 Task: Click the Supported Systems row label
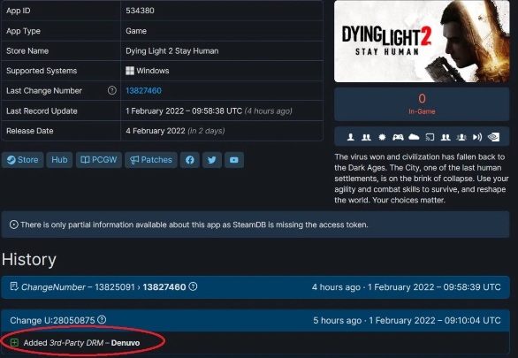(42, 71)
